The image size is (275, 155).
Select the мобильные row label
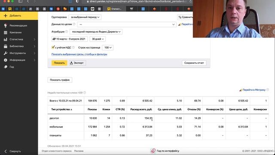click(56, 127)
